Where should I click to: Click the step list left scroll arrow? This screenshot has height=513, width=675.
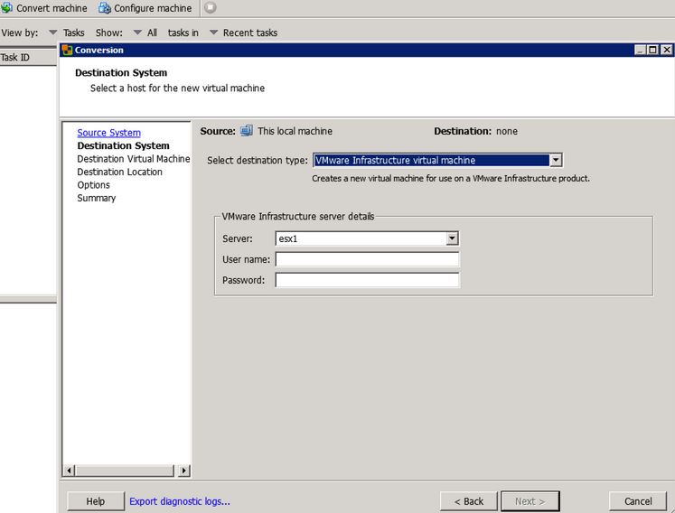[69, 471]
